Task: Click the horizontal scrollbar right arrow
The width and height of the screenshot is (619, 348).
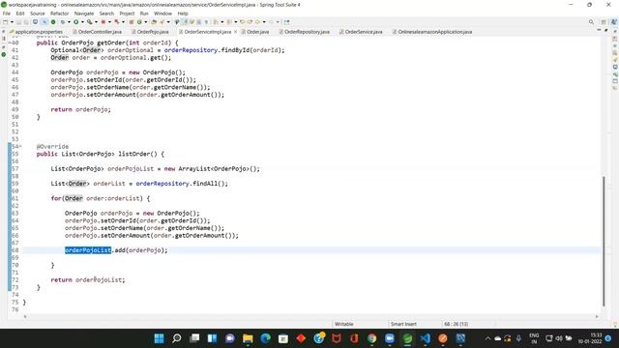Action: [597, 316]
